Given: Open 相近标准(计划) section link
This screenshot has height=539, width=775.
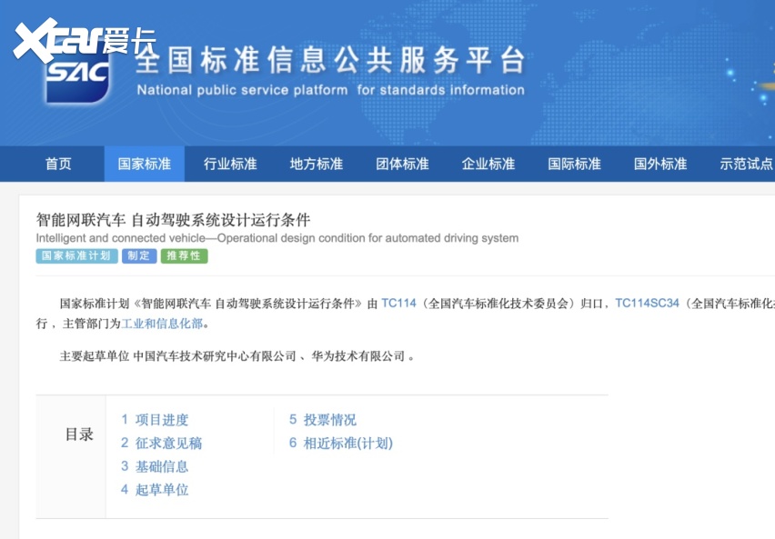Looking at the screenshot, I should tap(341, 444).
